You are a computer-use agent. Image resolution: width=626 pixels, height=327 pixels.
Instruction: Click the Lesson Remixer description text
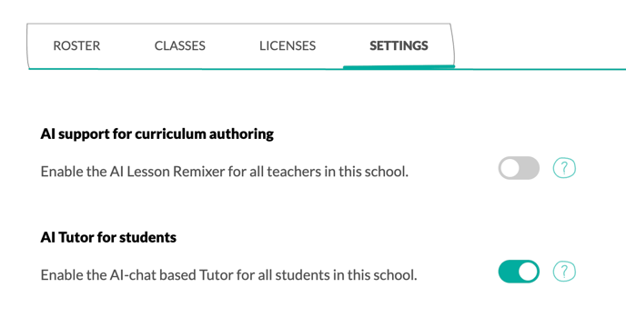point(225,172)
